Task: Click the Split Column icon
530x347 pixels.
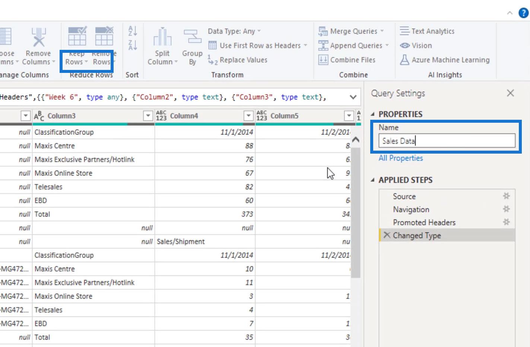Action: (162, 38)
